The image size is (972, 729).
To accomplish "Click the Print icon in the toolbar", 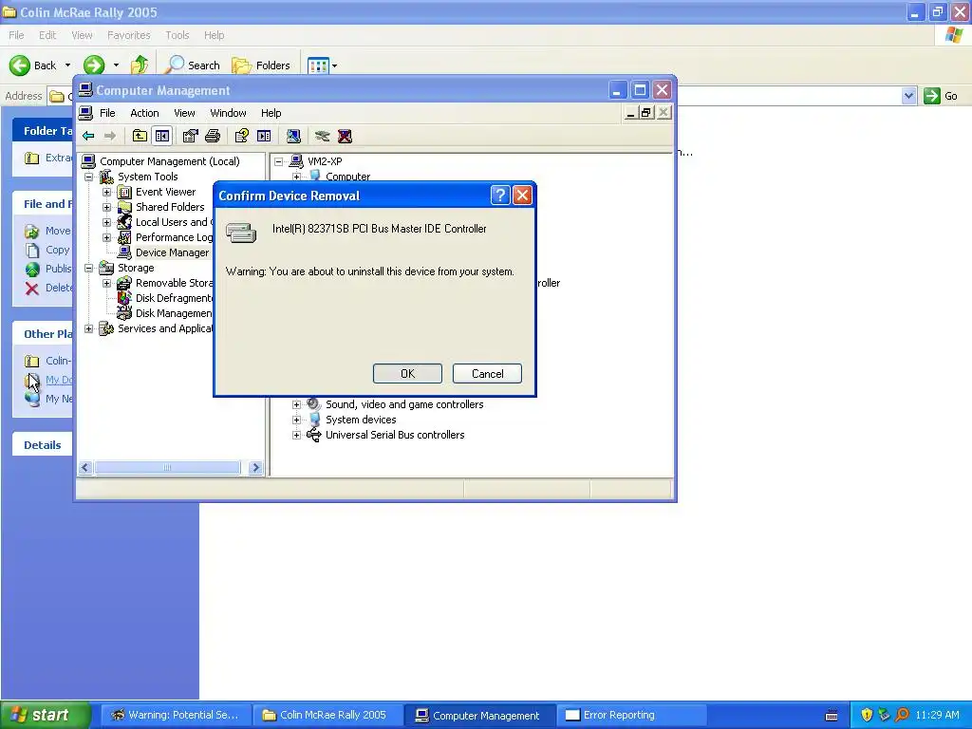I will coord(213,137).
